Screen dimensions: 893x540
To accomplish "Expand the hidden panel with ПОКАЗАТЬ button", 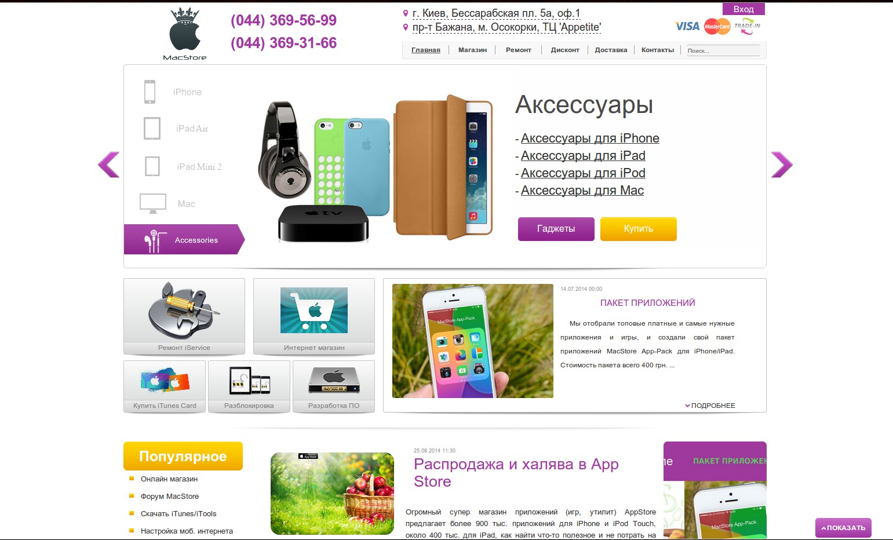I will point(843,528).
